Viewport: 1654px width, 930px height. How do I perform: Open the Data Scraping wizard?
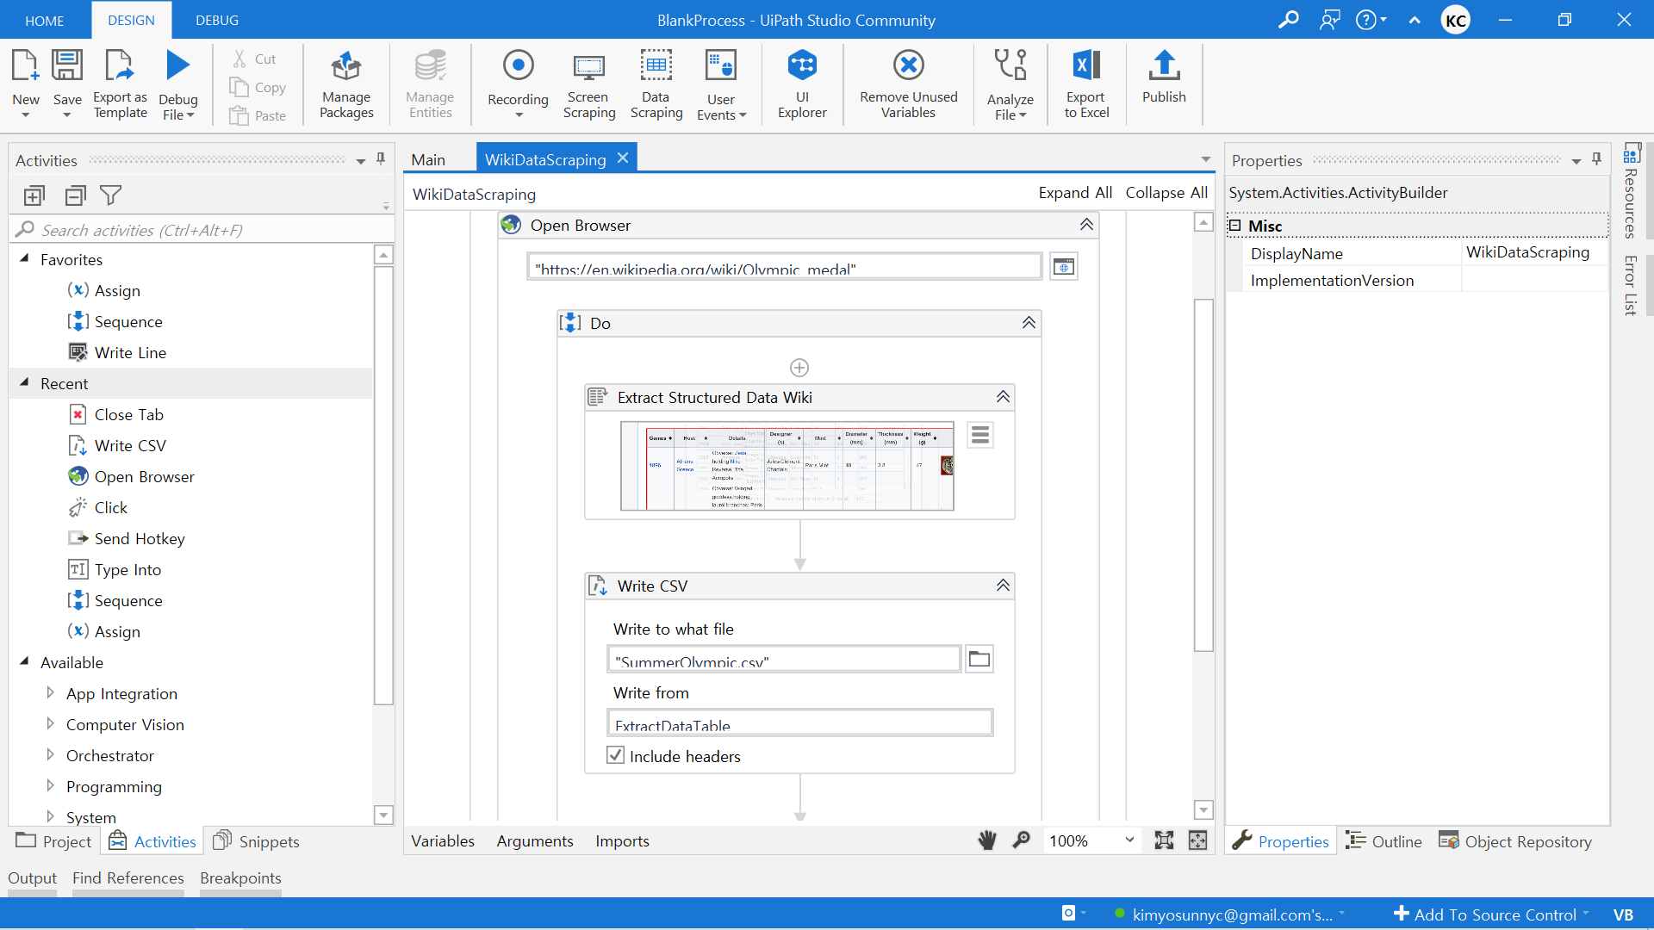(656, 83)
